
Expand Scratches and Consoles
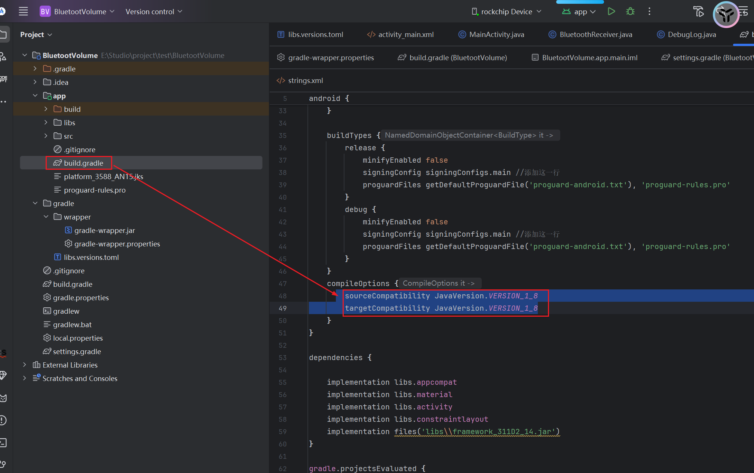point(25,378)
